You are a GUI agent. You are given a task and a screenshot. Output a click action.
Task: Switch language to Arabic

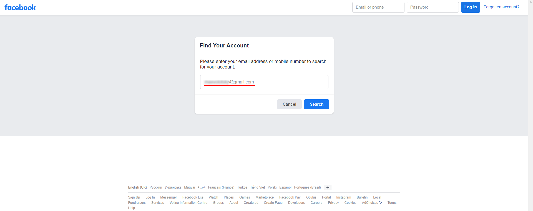click(202, 187)
